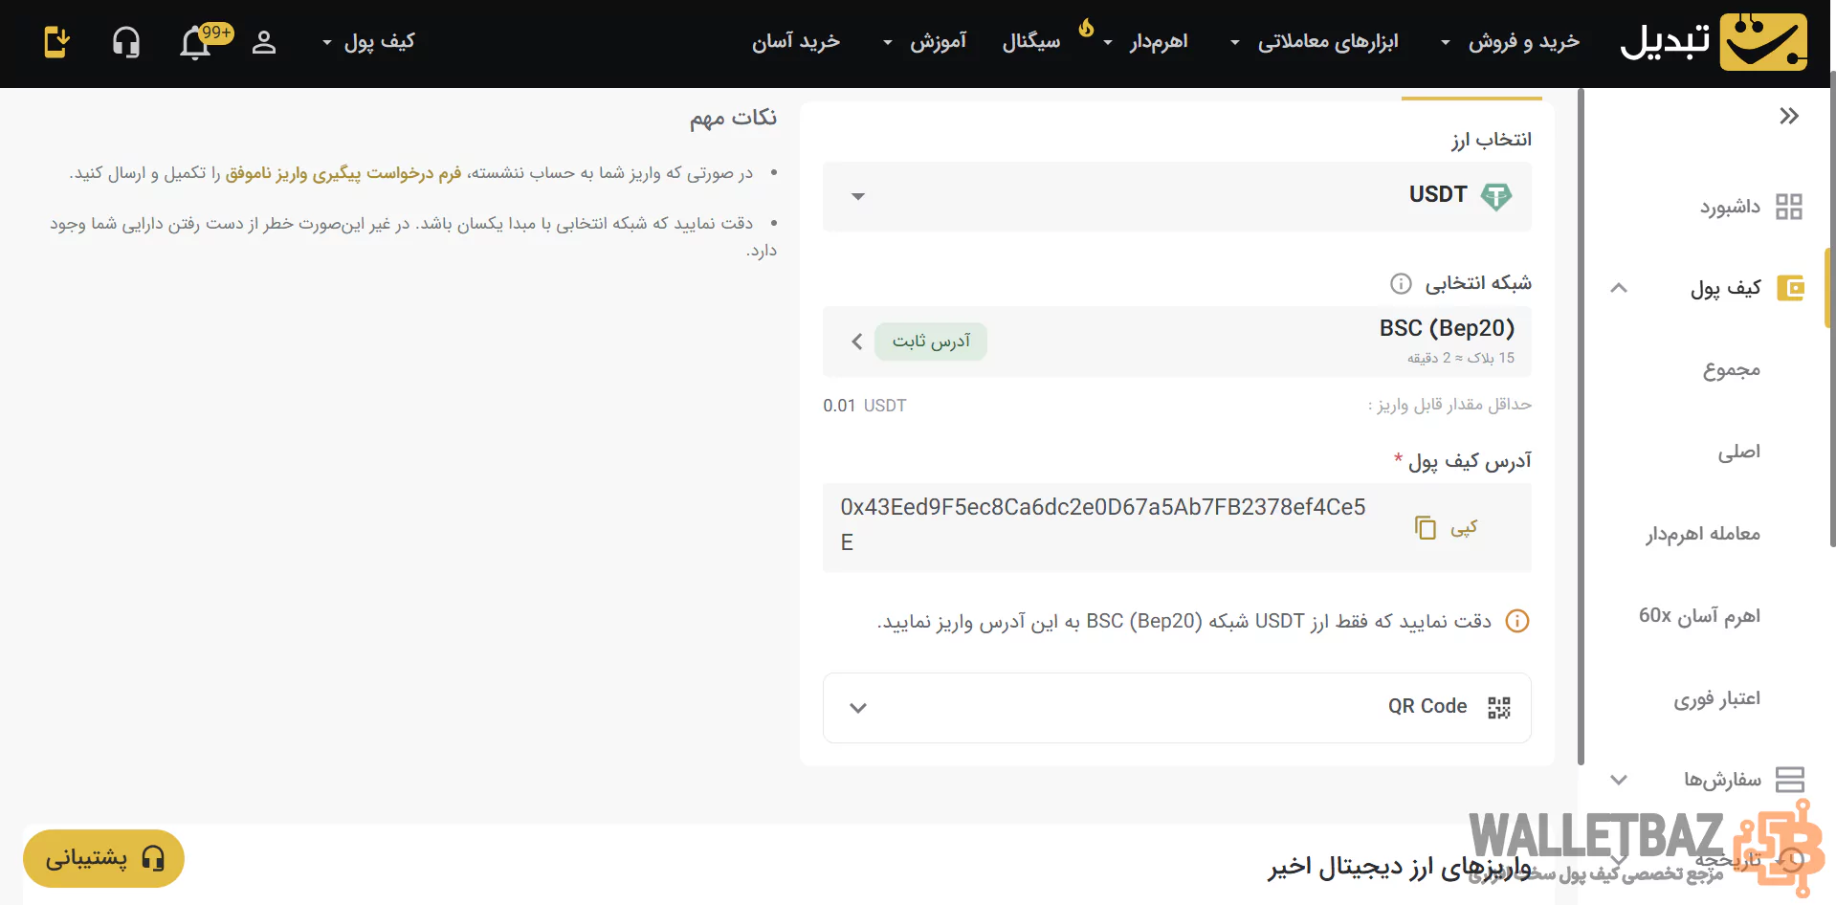Expand the QR Code section

(x=1176, y=708)
